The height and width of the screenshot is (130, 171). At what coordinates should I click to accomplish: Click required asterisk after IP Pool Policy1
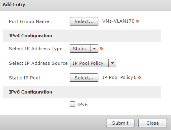[x=139, y=77]
